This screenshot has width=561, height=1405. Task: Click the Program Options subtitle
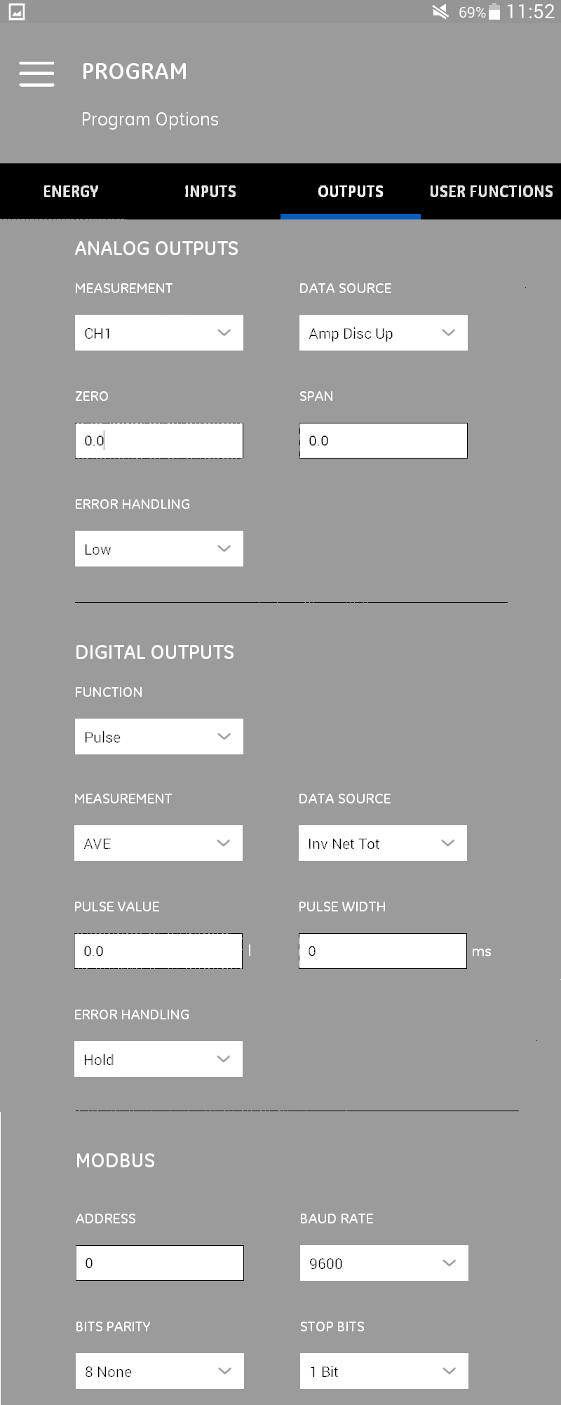click(150, 120)
